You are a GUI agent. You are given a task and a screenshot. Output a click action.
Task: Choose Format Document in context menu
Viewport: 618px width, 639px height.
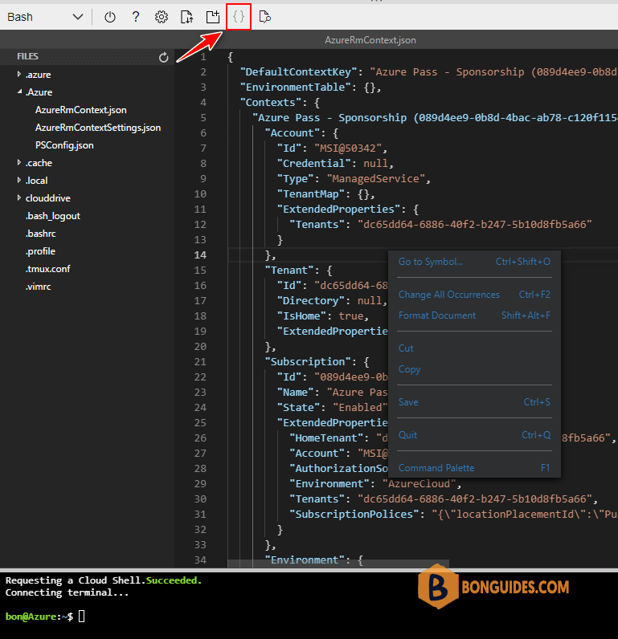[x=474, y=315]
